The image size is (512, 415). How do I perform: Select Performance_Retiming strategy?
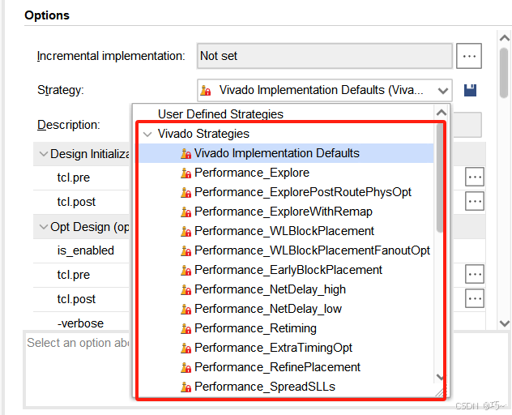pyautogui.click(x=255, y=328)
